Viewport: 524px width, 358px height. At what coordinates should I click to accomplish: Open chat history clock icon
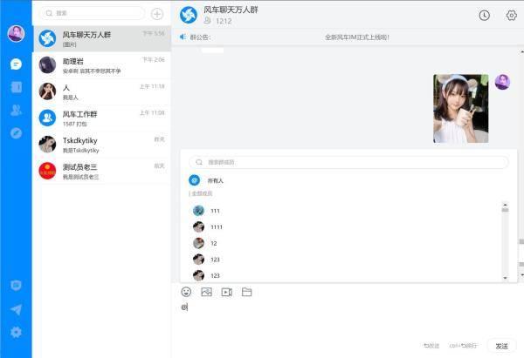485,15
